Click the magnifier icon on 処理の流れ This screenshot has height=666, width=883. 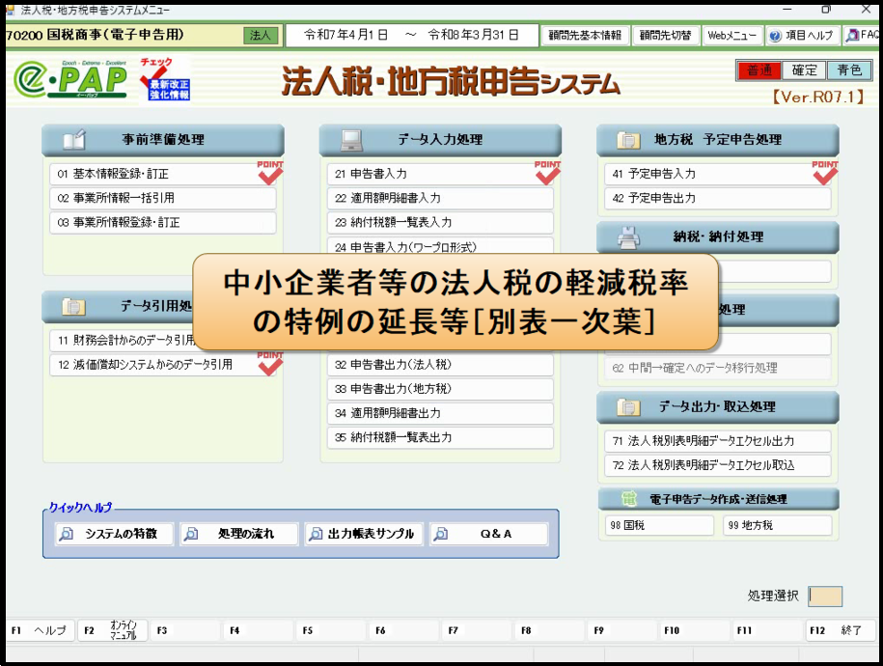coord(191,534)
